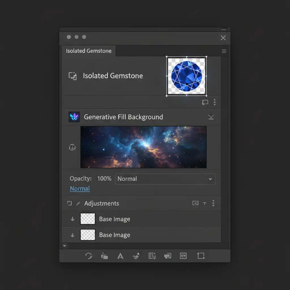Click the small triangle below layers list
290x290 pixels.
click(x=65, y=246)
